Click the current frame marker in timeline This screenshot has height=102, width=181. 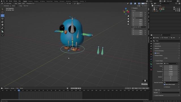coord(19,90)
